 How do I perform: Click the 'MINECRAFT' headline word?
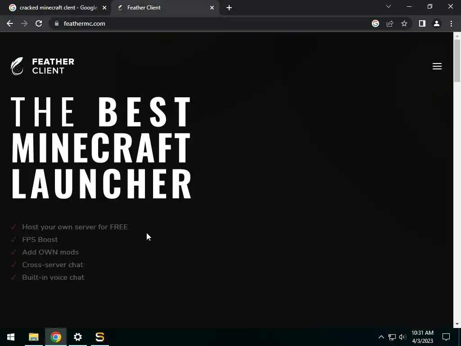101,148
